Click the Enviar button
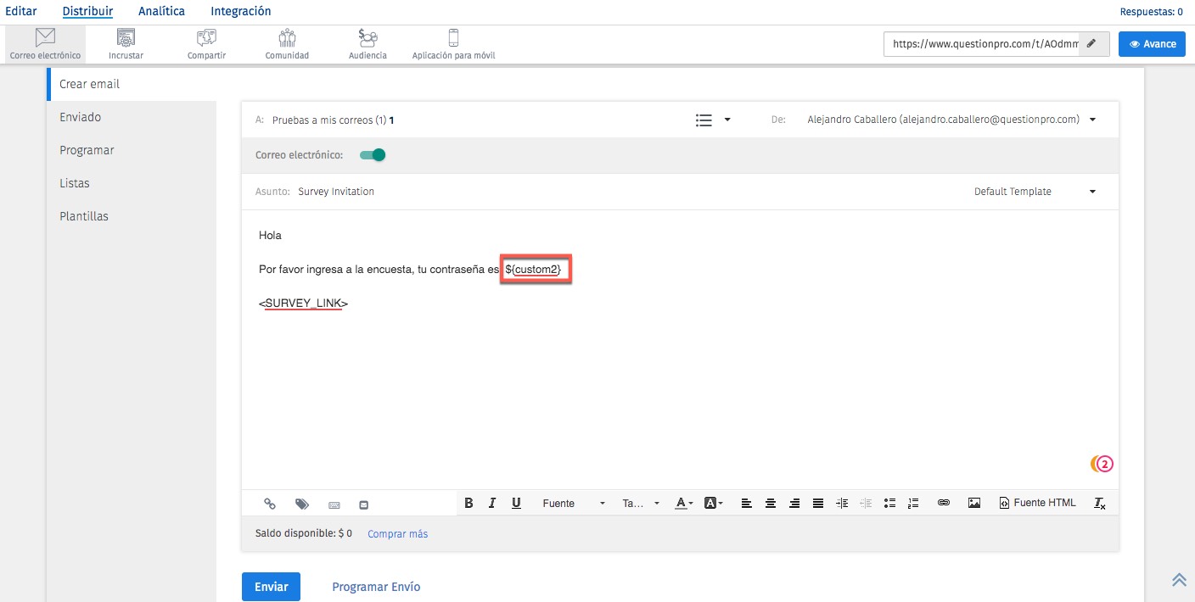This screenshot has width=1195, height=602. click(271, 587)
